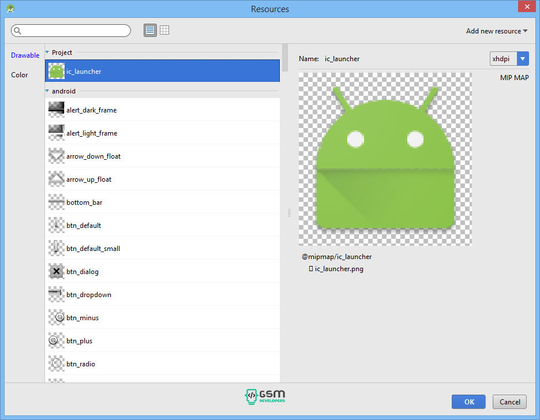This screenshot has width=540, height=420.
Task: Click the btn_dialog X thumbnail
Action: click(x=57, y=271)
